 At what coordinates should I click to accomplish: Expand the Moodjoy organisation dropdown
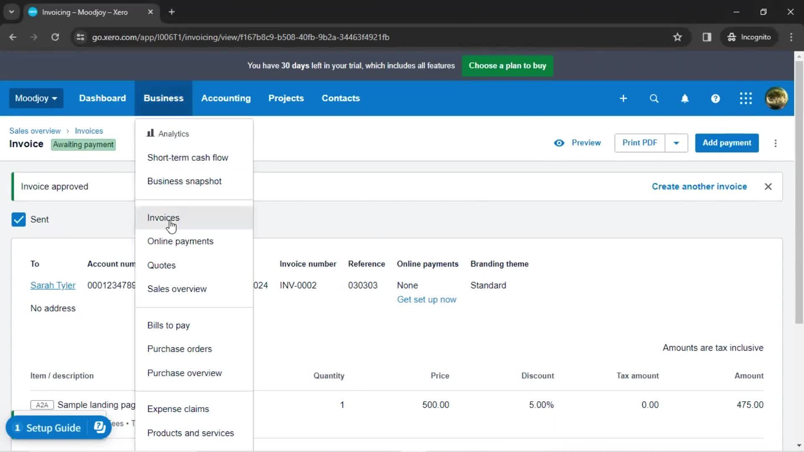click(x=36, y=98)
